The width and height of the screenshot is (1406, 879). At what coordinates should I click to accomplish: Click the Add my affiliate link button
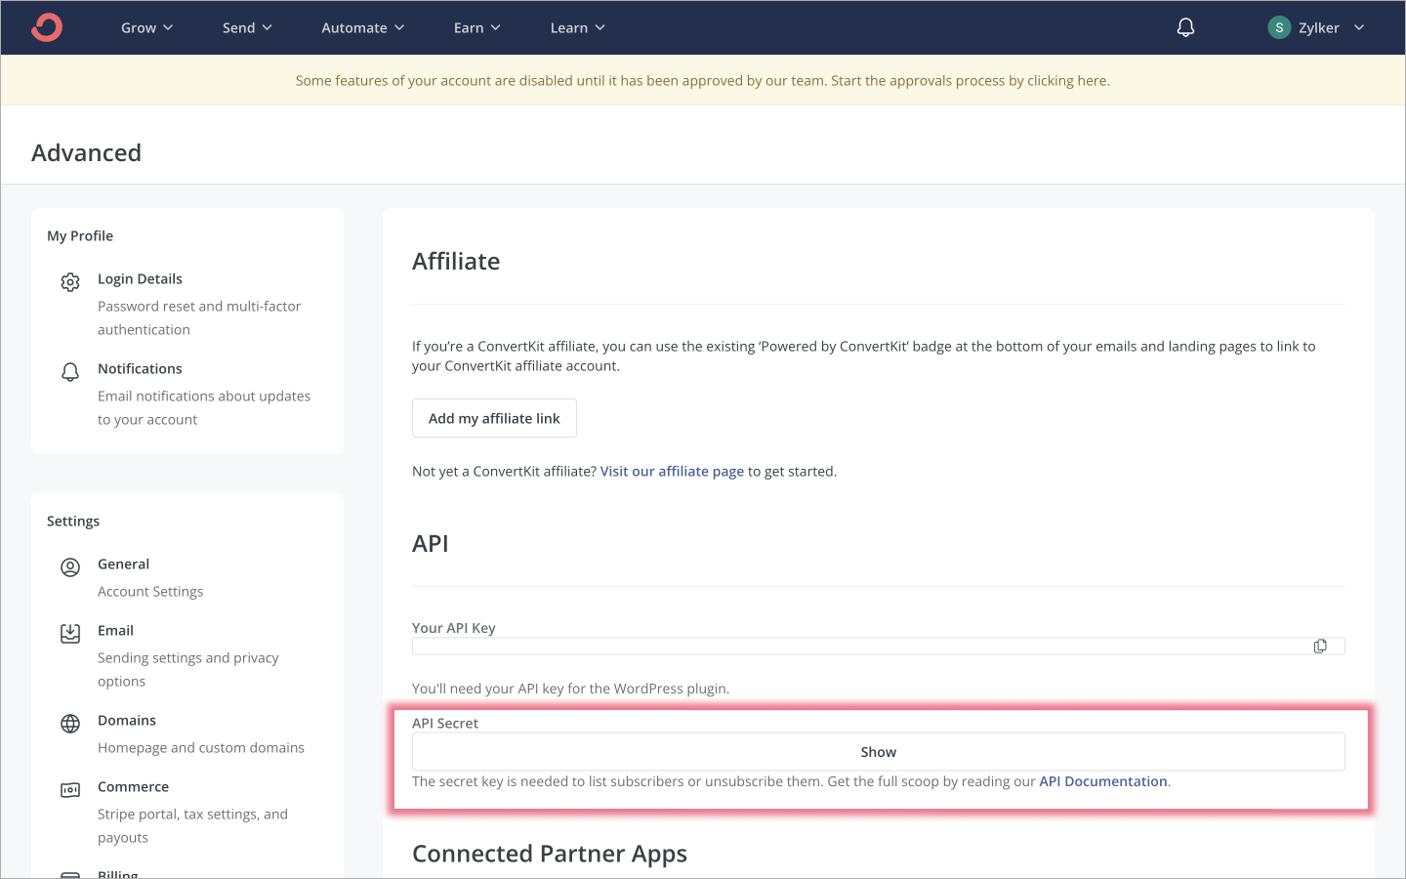(x=494, y=418)
